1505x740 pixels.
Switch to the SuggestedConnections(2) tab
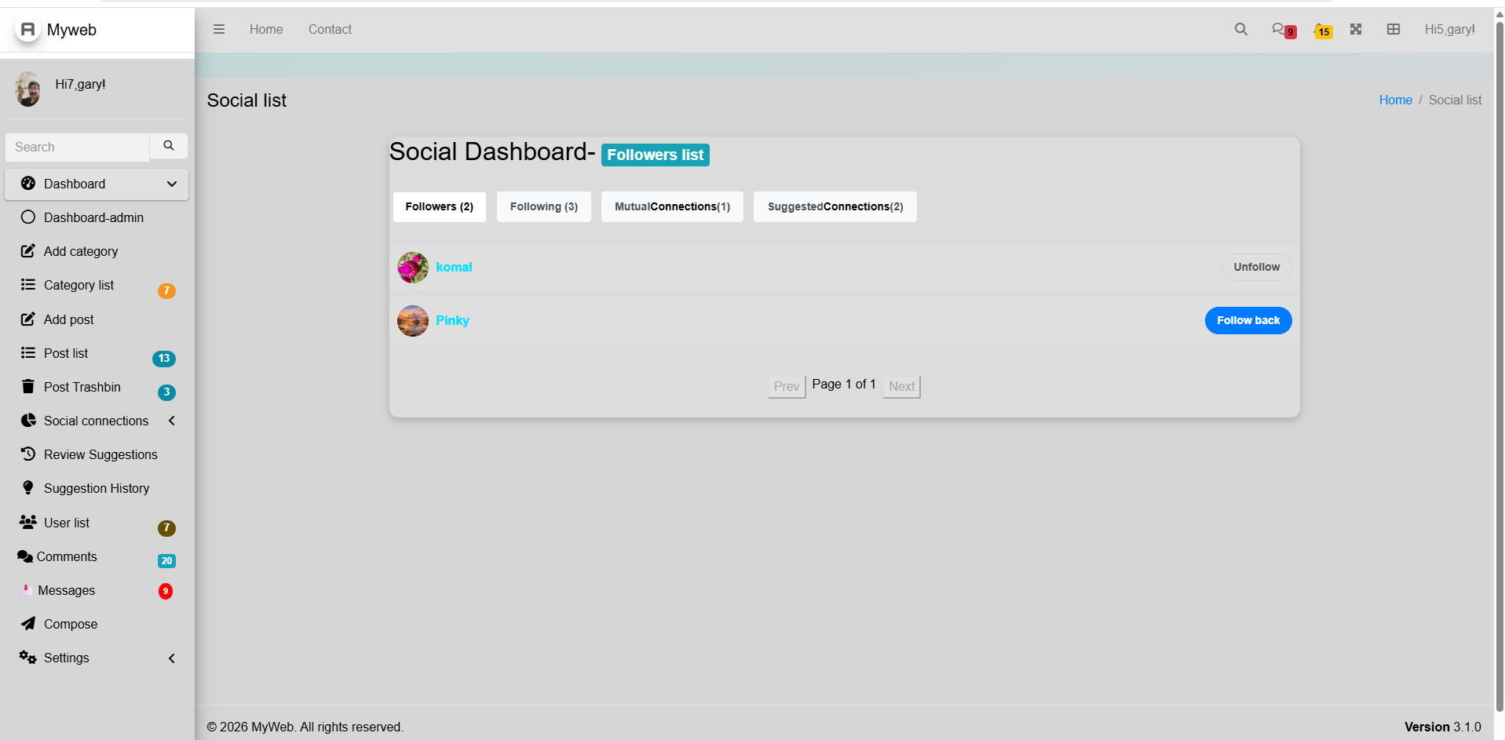(835, 206)
